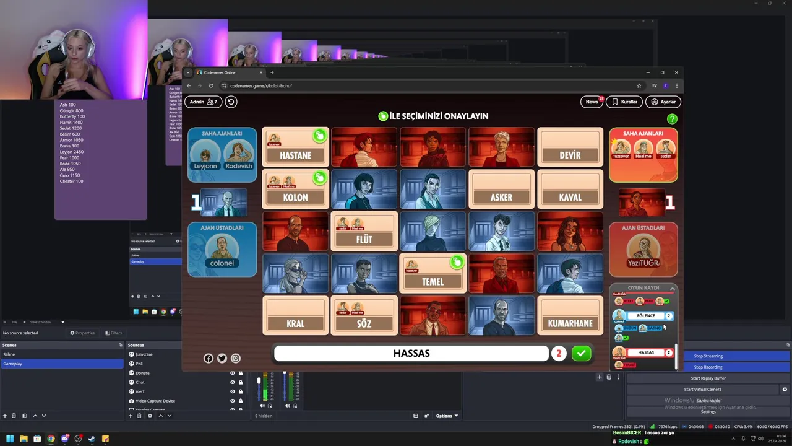Image resolution: width=792 pixels, height=446 pixels.
Task: Move source up in Sources panel
Action: [160, 416]
